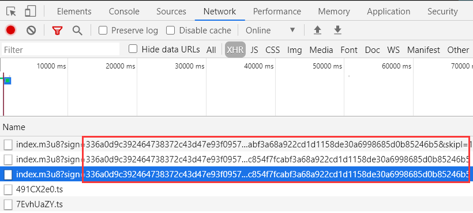Click inside the Filter text field

coord(61,50)
